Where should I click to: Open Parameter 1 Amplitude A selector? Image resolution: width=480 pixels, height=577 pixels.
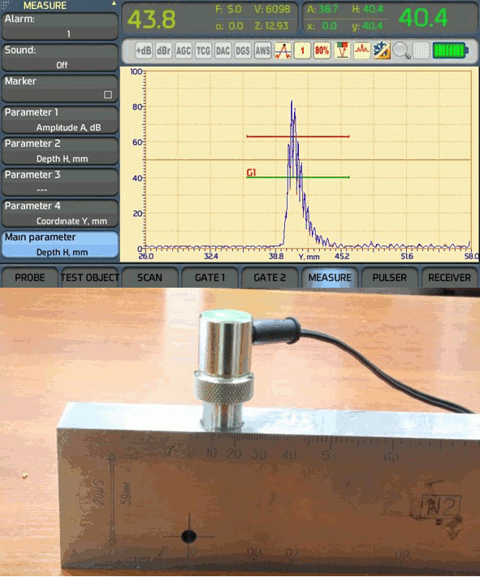(x=60, y=119)
